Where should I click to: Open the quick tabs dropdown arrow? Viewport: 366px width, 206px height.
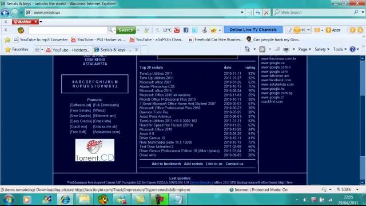42,50
